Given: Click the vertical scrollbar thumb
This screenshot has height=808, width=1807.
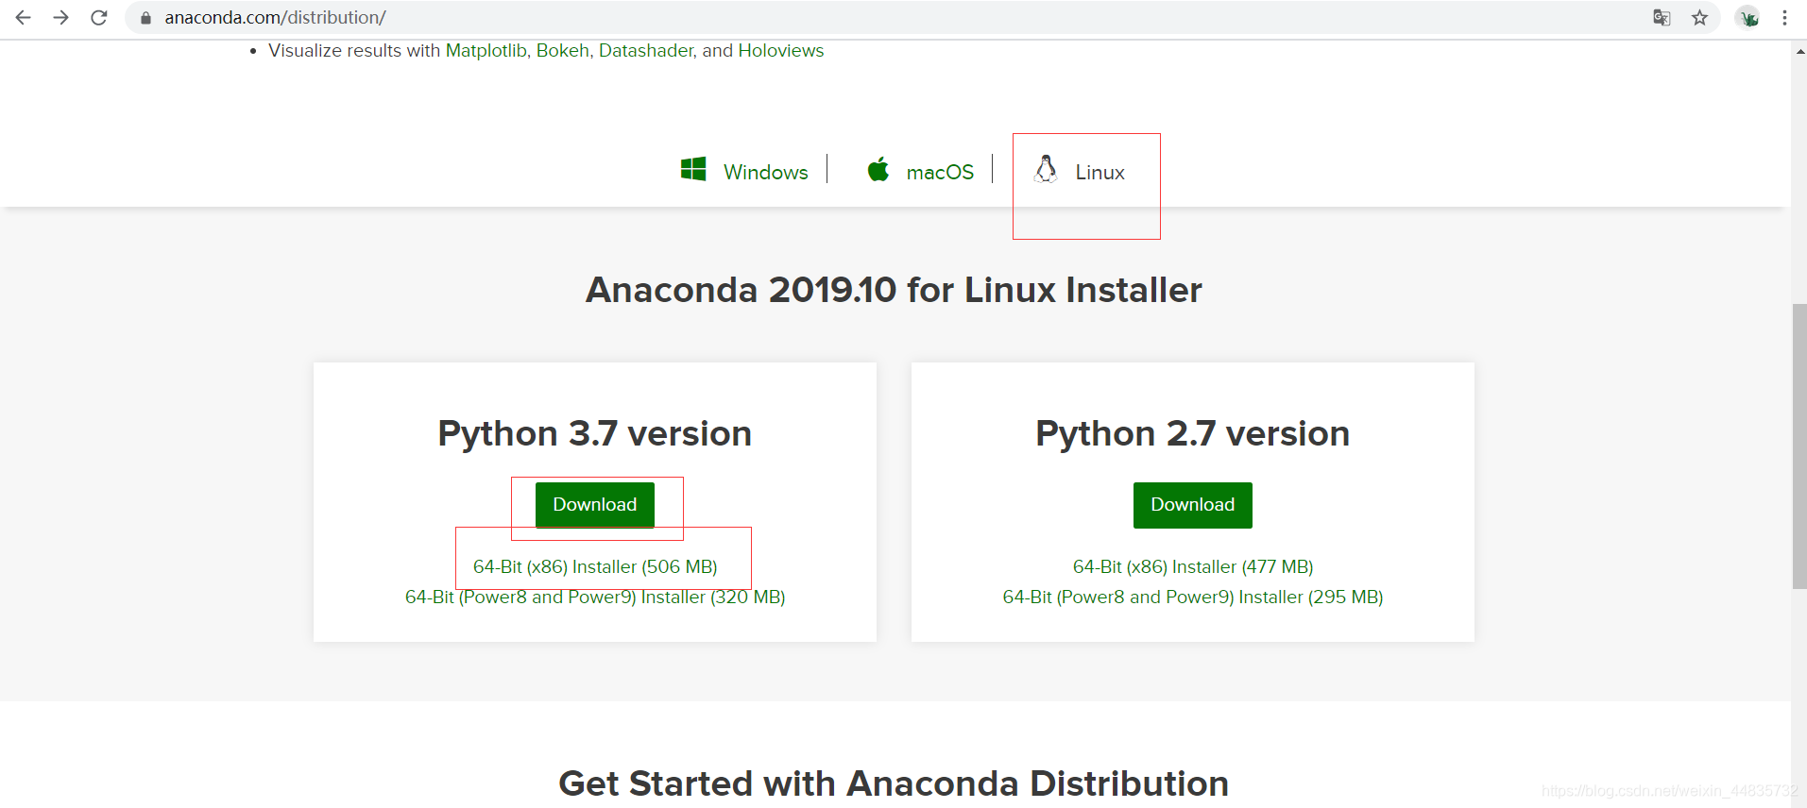Looking at the screenshot, I should [x=1799, y=446].
